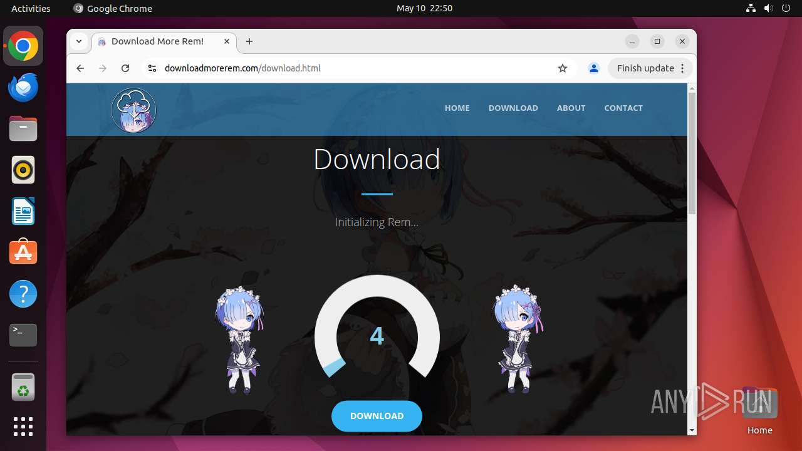
Task: Click the right Rem chibi image
Action: pos(518,339)
